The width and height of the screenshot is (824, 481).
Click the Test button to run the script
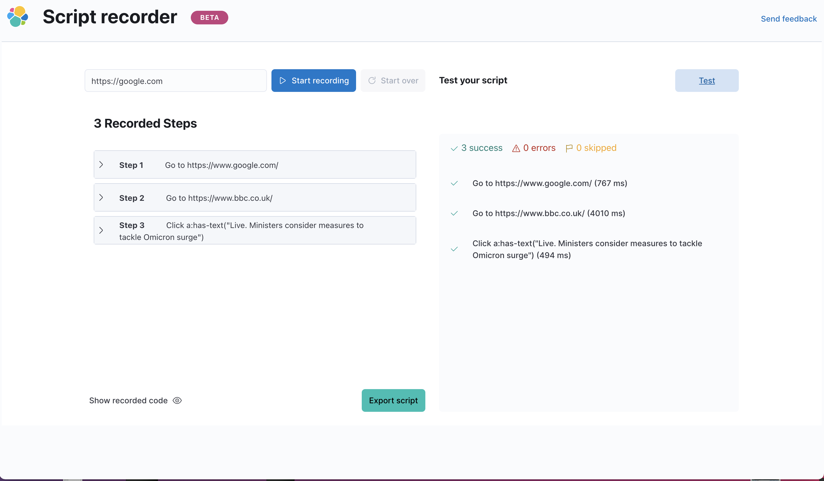coord(707,80)
